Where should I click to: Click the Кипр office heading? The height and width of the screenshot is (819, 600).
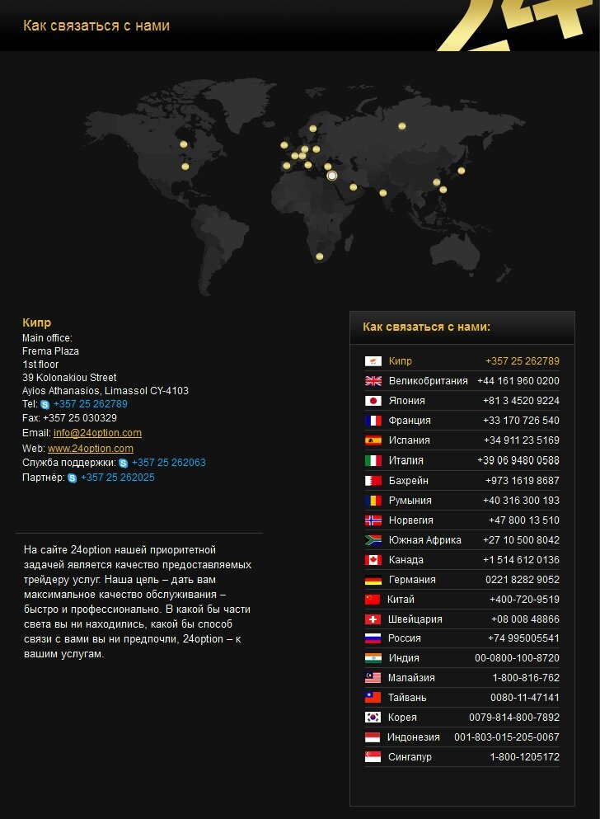pos(36,322)
